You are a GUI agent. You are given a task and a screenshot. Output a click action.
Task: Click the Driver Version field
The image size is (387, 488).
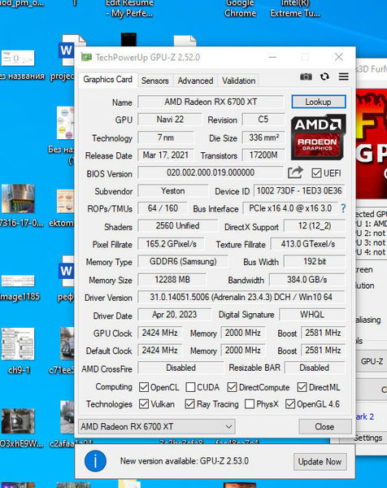tap(241, 297)
